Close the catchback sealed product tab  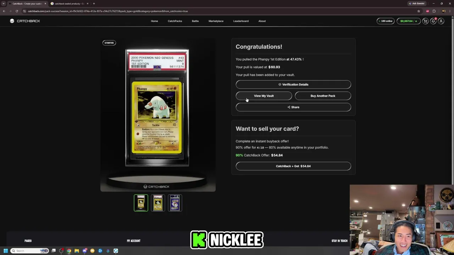pos(87,4)
